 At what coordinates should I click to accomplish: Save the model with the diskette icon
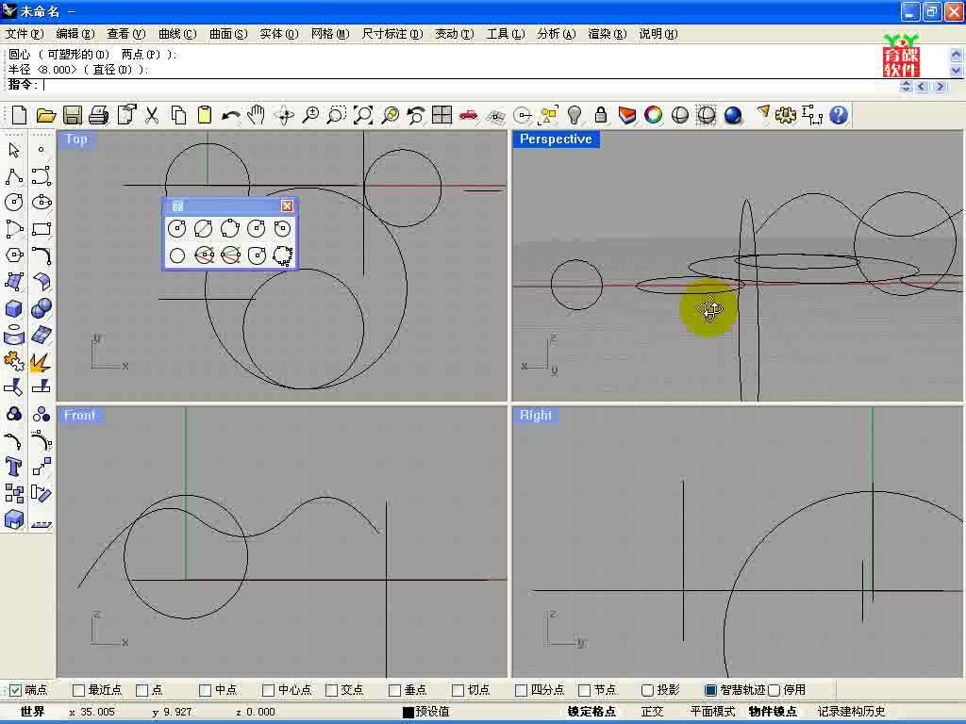(x=73, y=115)
